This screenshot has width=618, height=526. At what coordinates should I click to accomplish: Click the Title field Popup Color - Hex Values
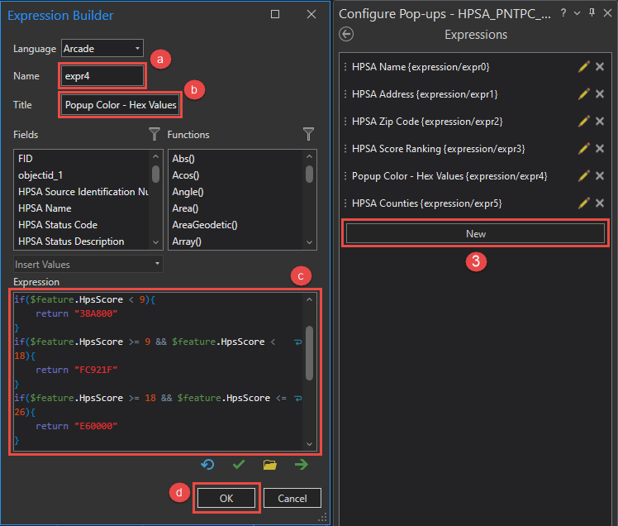(x=120, y=105)
